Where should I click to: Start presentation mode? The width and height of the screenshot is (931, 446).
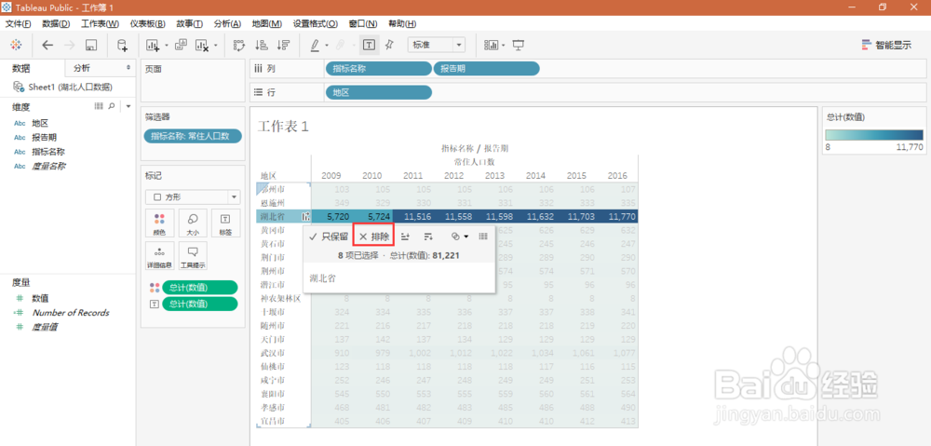[x=519, y=45]
